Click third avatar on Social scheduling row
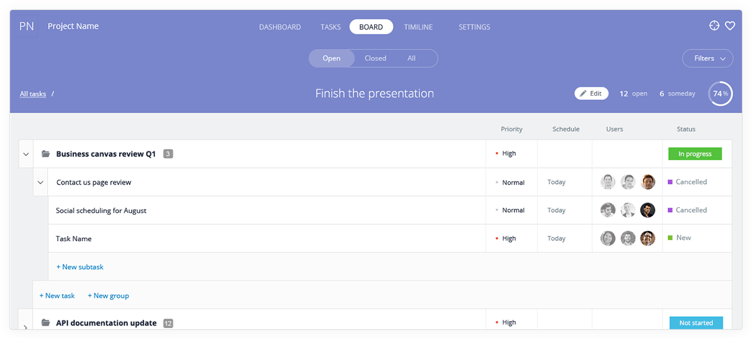Image resolution: width=752 pixels, height=338 pixels. point(647,210)
